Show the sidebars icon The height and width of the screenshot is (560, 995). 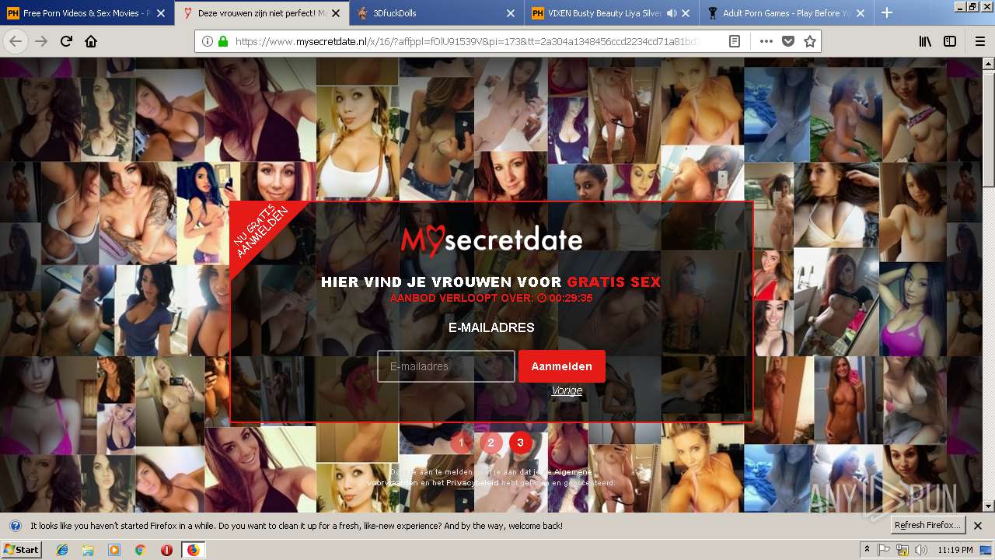coord(950,41)
